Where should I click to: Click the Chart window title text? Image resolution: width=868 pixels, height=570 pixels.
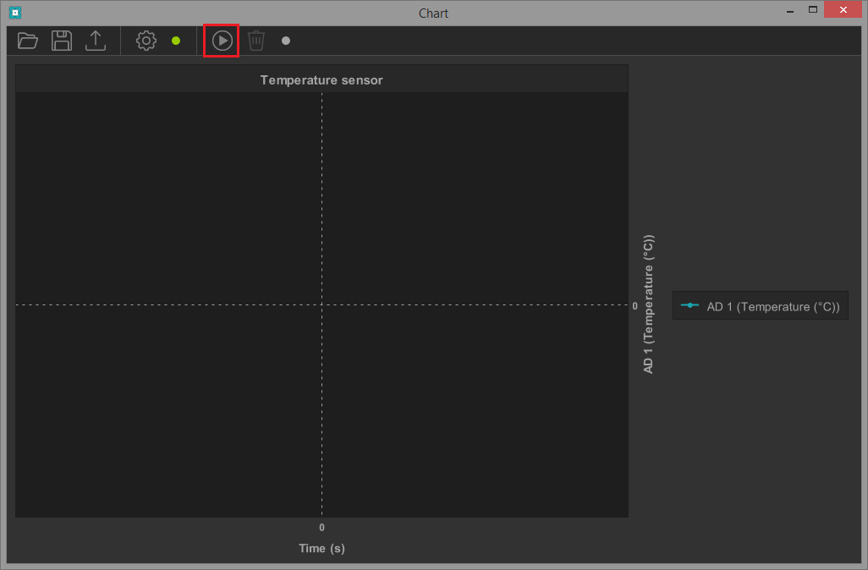tap(433, 14)
